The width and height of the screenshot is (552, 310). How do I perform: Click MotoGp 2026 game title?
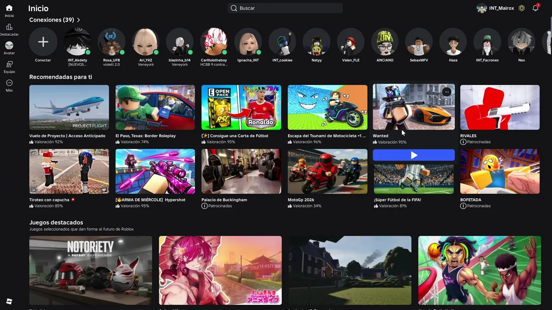(301, 200)
